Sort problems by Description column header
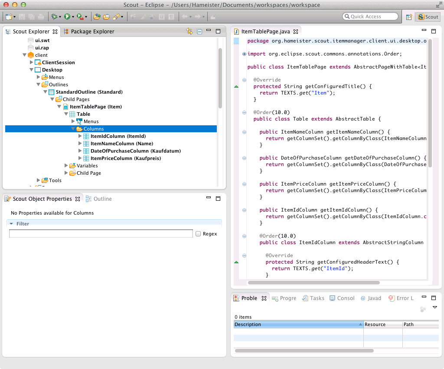 tap(297, 324)
